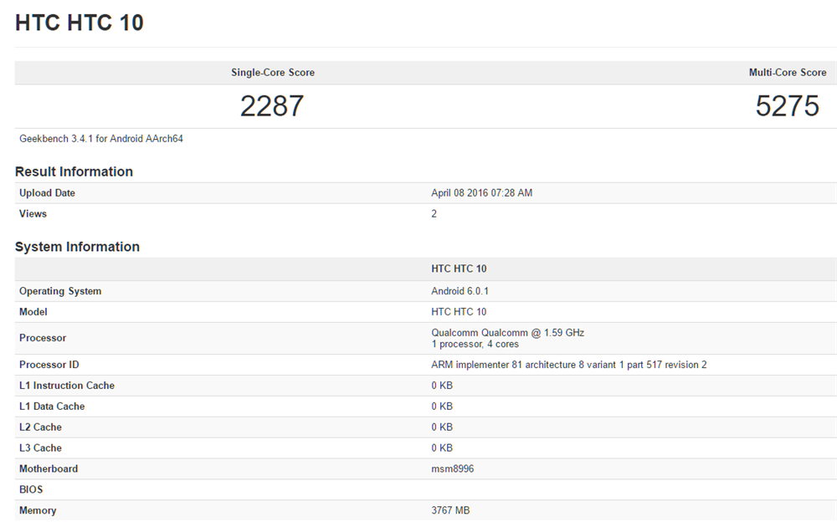Viewport: 837px width, 522px height.
Task: Click the Motherboard label
Action: 49,469
